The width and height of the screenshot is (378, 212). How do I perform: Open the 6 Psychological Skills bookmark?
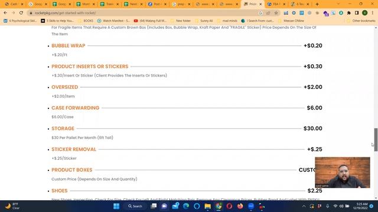point(20,21)
